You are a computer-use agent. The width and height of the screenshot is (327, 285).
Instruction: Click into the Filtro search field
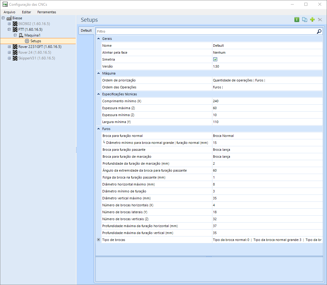tap(206, 31)
